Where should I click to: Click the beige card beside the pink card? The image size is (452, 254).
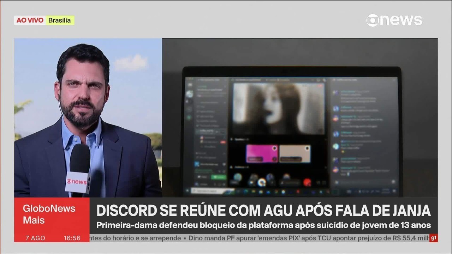click(295, 154)
